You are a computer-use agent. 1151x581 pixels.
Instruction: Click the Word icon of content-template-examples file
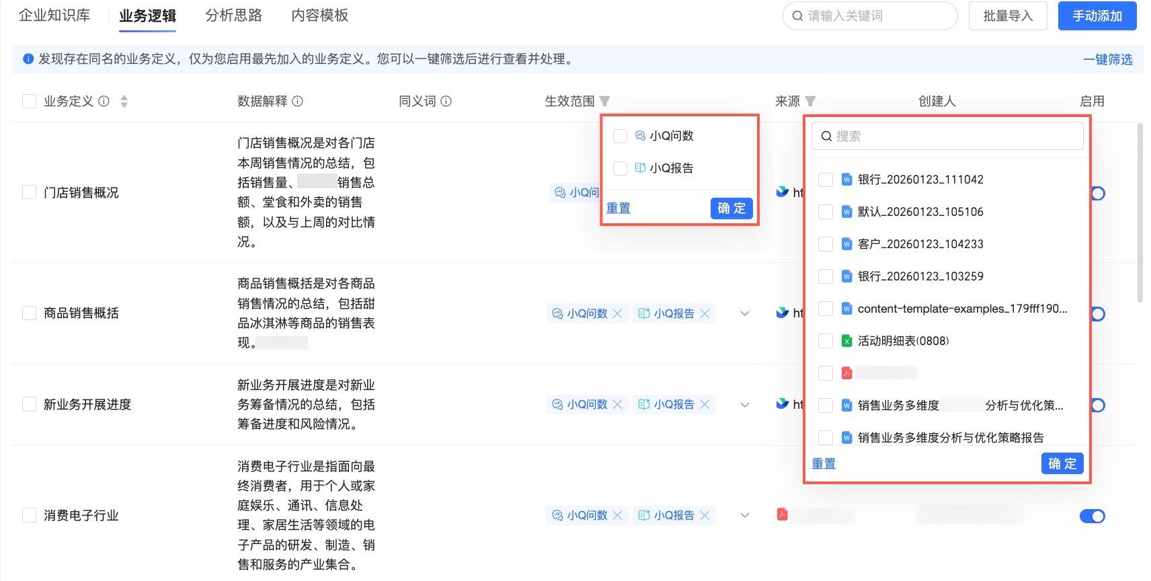click(847, 309)
